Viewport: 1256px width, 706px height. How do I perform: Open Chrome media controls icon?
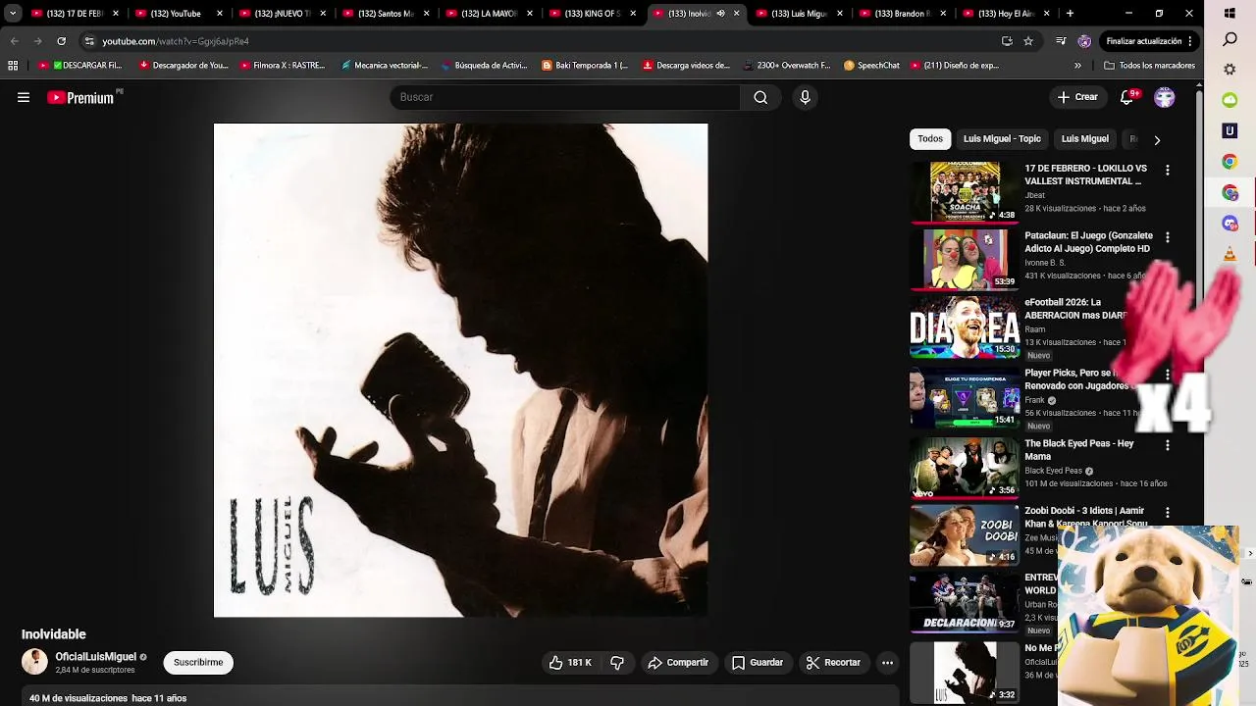(1061, 41)
